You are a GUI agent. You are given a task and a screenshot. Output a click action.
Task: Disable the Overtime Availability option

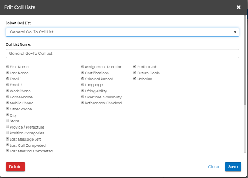pos(82,97)
